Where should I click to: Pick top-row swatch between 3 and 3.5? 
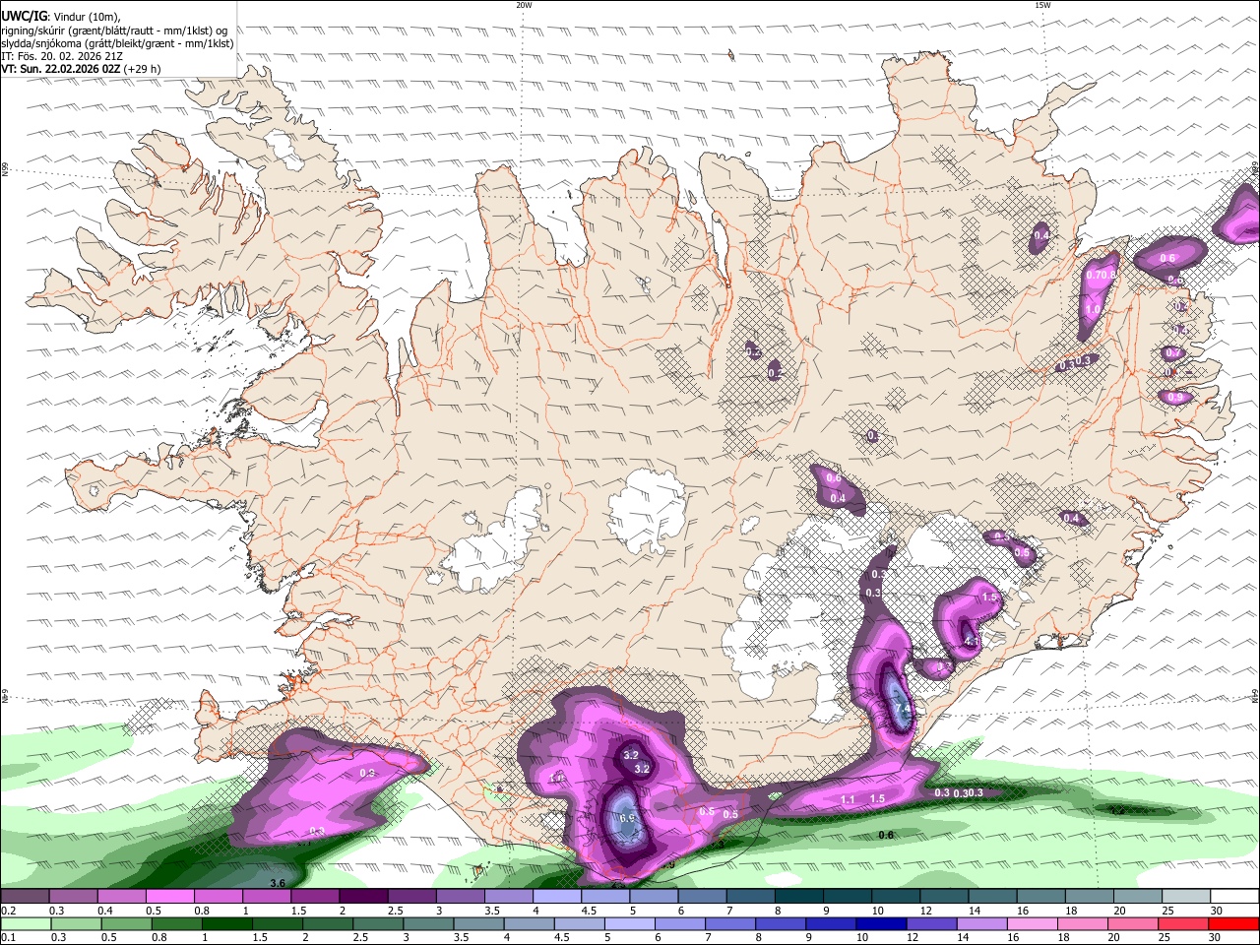[x=459, y=897]
